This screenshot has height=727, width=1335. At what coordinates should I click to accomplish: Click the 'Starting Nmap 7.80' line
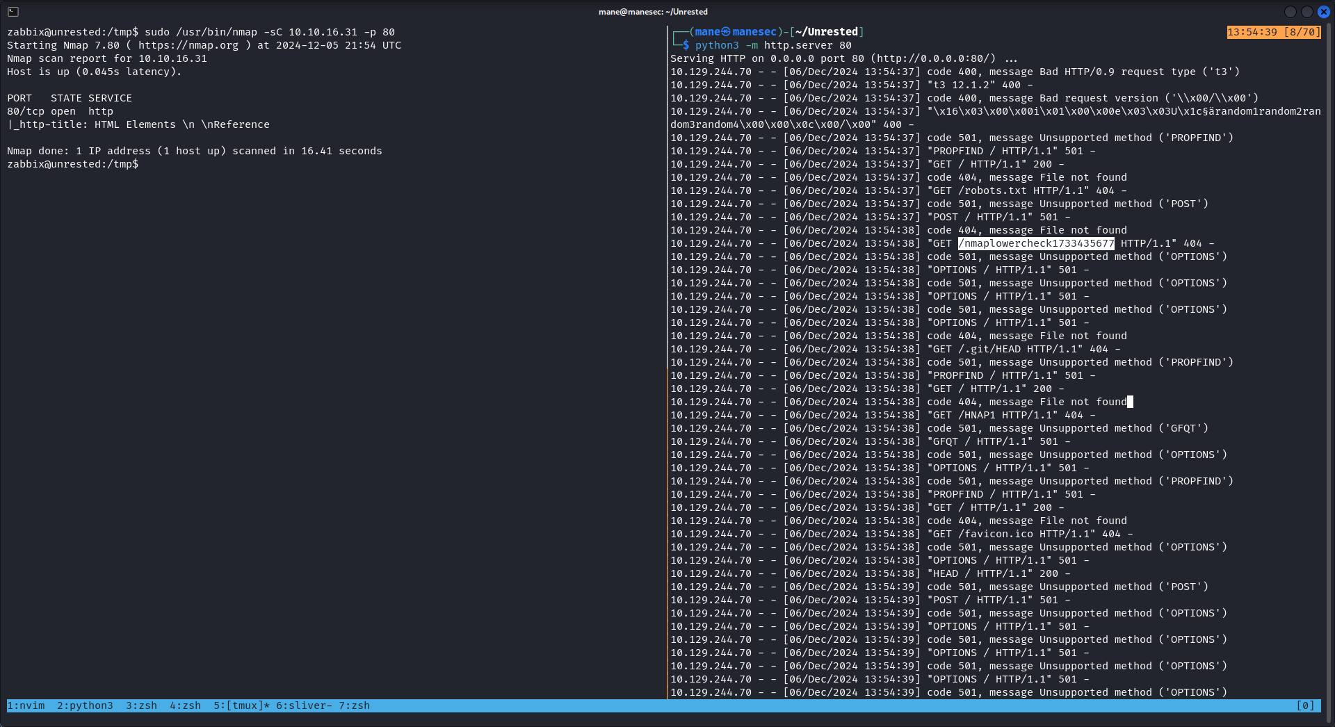click(x=204, y=45)
